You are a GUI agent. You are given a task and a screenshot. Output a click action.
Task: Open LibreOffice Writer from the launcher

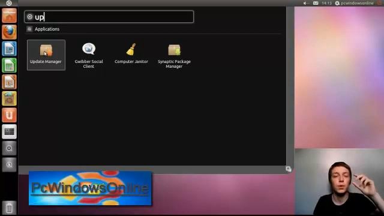10,49
